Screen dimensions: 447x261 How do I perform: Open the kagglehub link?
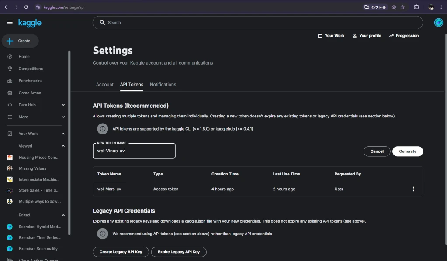[225, 129]
